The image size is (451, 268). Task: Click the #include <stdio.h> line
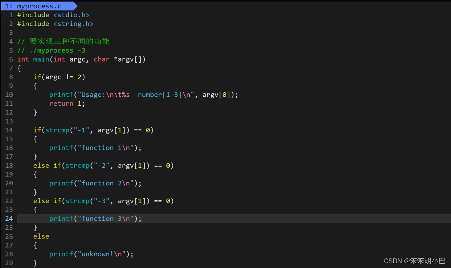coord(53,15)
